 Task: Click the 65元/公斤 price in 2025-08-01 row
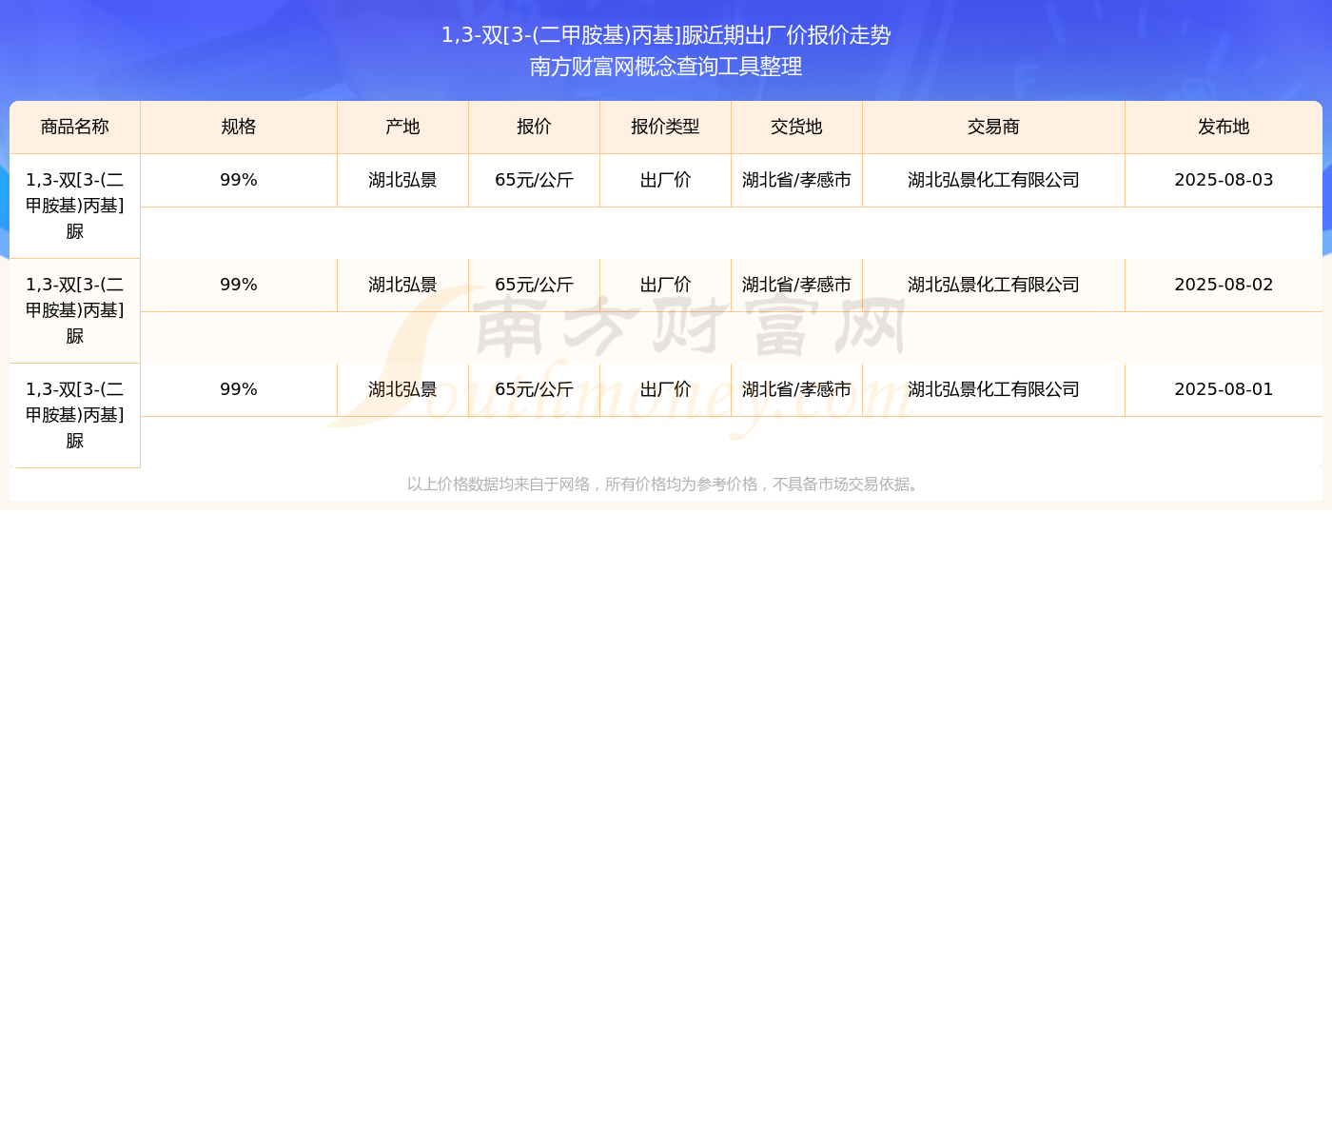coord(534,389)
